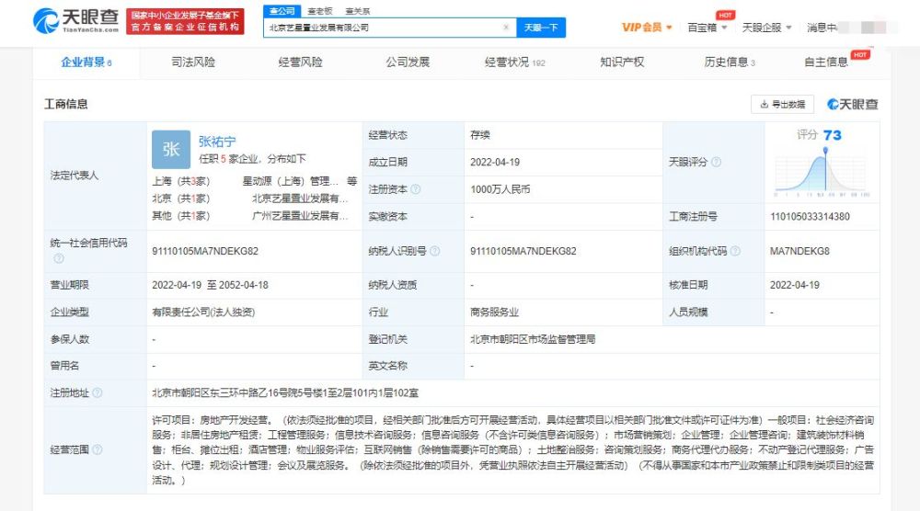
Task: Click help icon beside 经营范围
Action: [97, 450]
